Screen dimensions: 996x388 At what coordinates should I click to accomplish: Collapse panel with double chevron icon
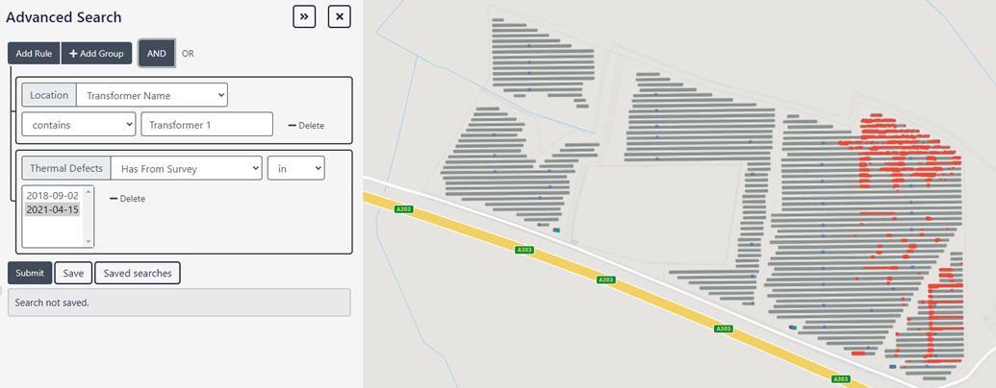click(x=304, y=17)
